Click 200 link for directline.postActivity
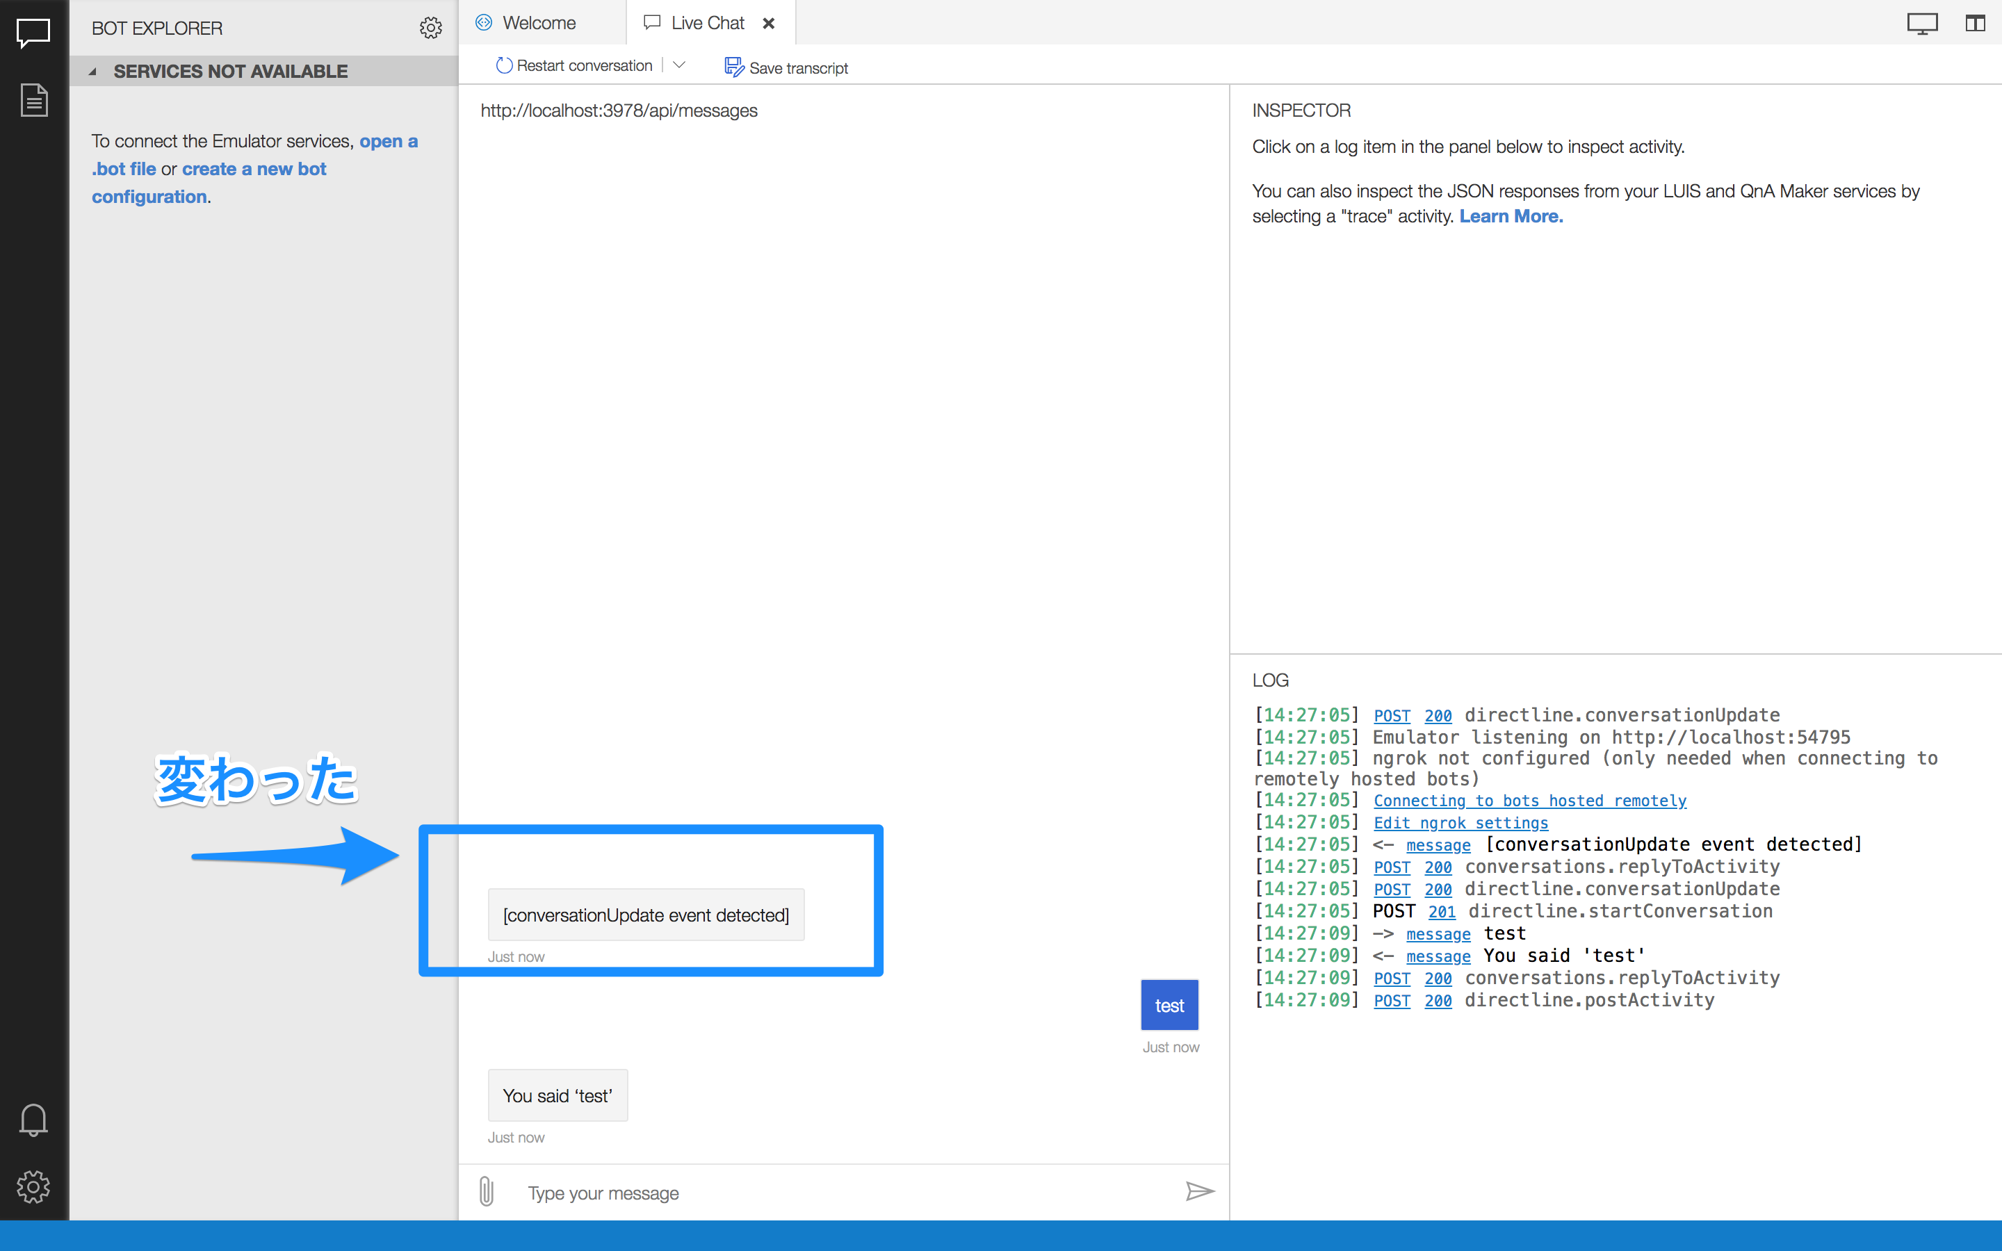The width and height of the screenshot is (2002, 1251). click(x=1438, y=1000)
